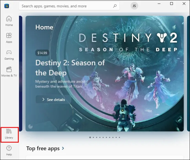Select the fifth carousel page dot

103,137
